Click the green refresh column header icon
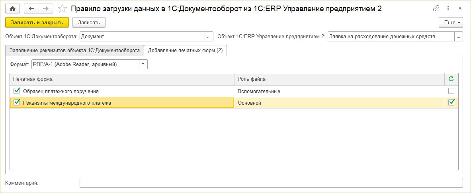Image resolution: width=471 pixels, height=193 pixels. coord(451,79)
